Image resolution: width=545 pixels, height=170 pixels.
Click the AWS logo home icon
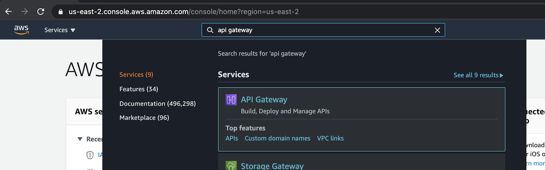pyautogui.click(x=21, y=30)
